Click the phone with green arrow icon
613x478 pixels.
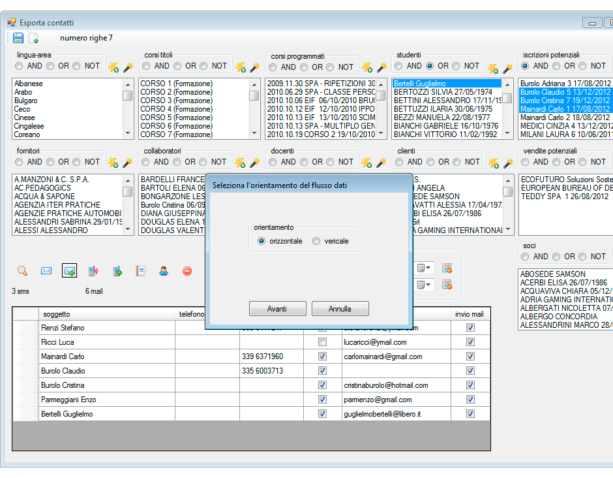[117, 271]
